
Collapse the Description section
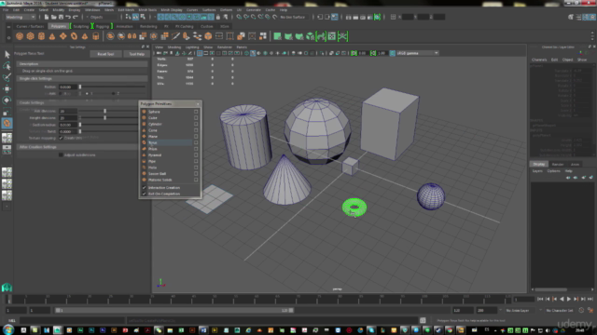[82, 64]
